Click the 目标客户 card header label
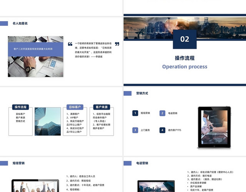 click(x=75, y=107)
